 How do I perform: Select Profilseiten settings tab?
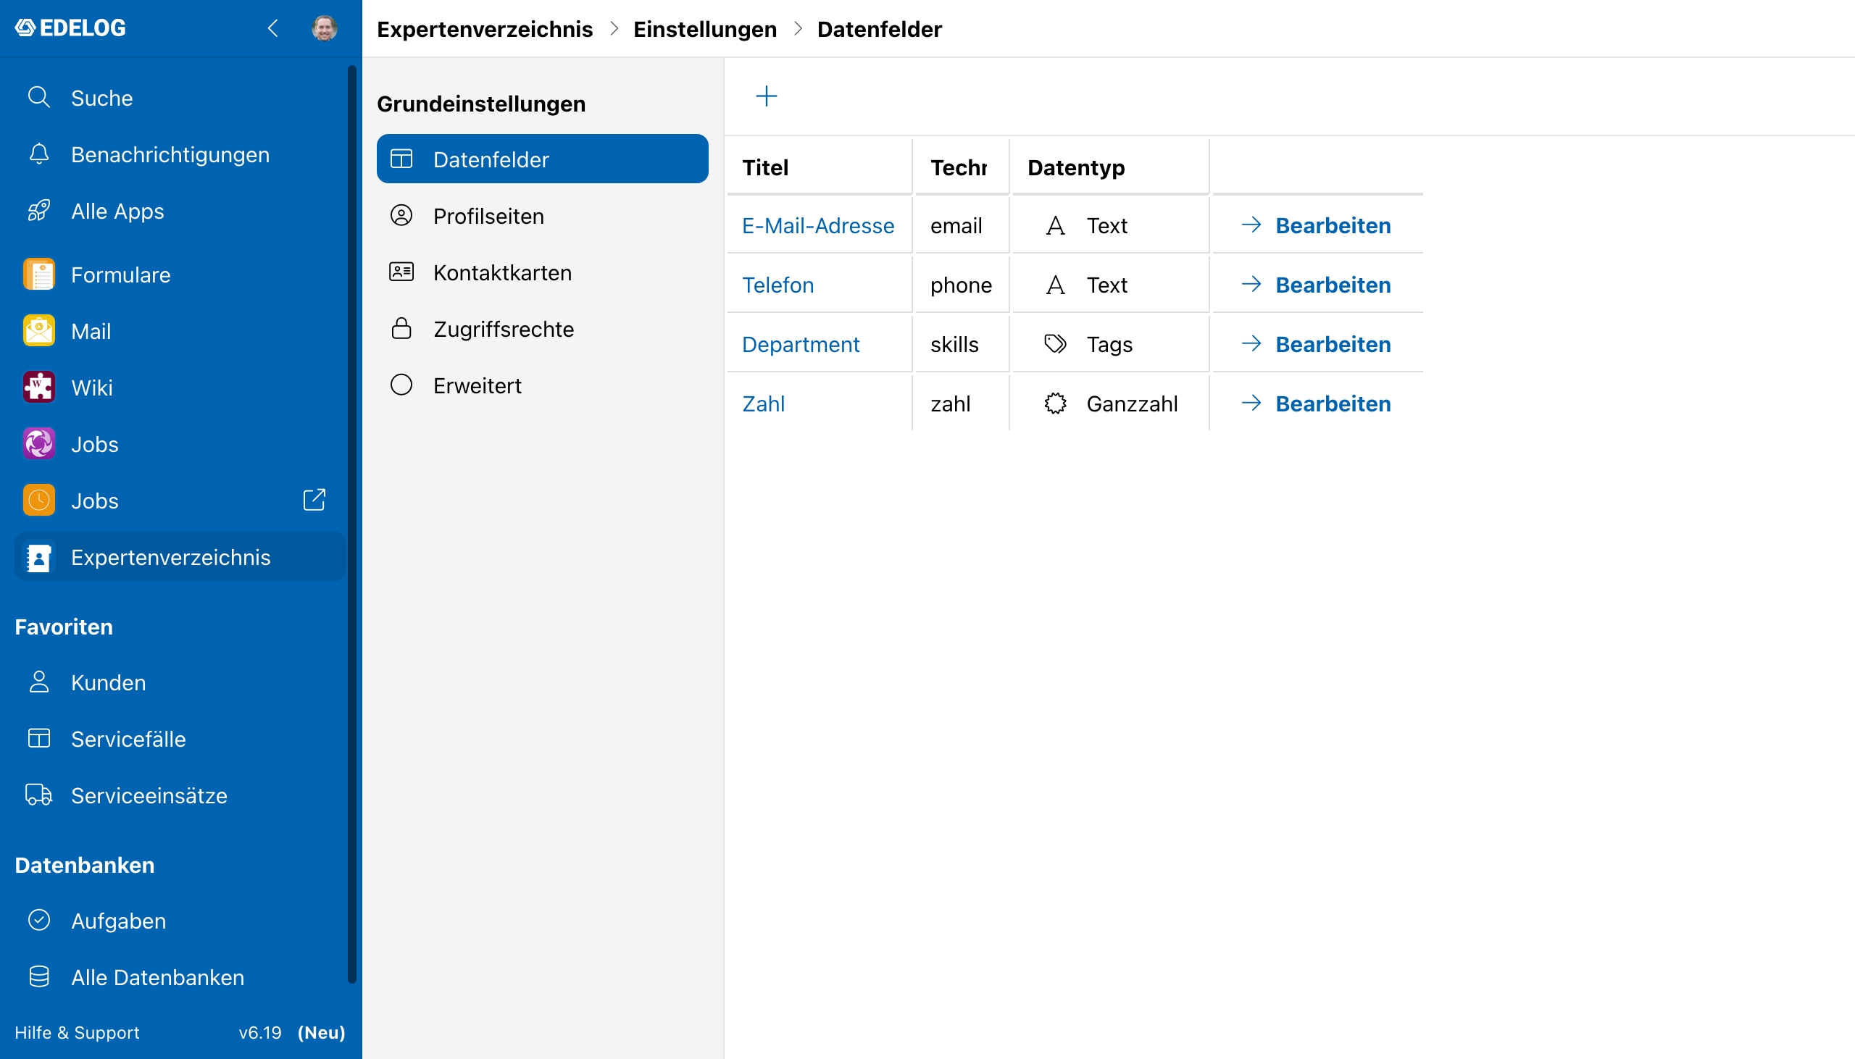click(543, 216)
